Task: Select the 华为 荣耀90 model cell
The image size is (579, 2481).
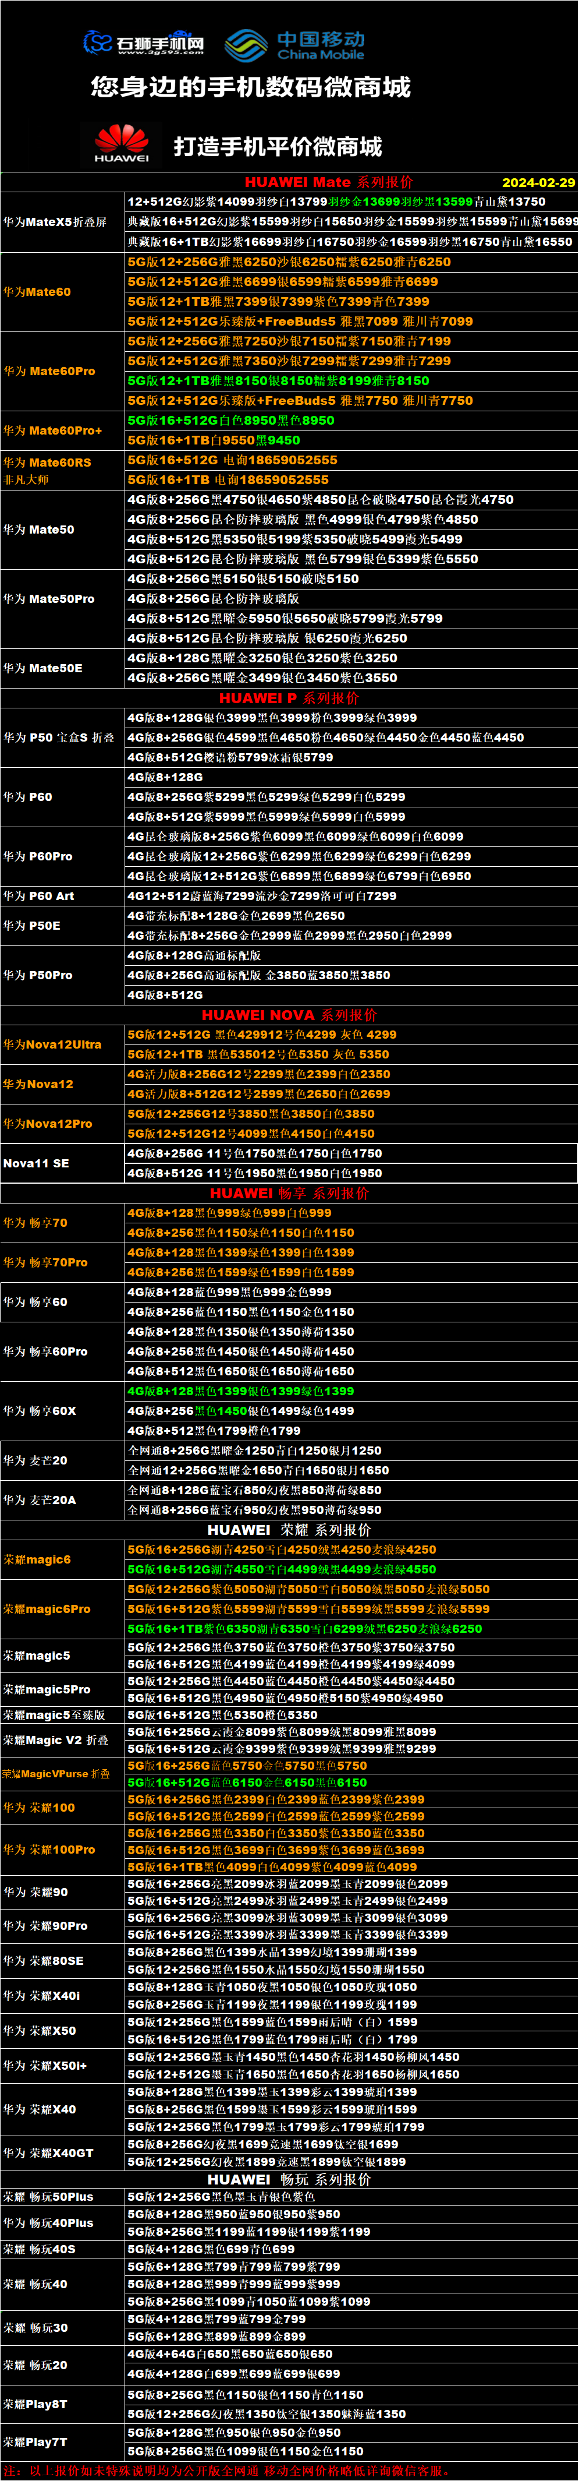Action: (63, 1891)
